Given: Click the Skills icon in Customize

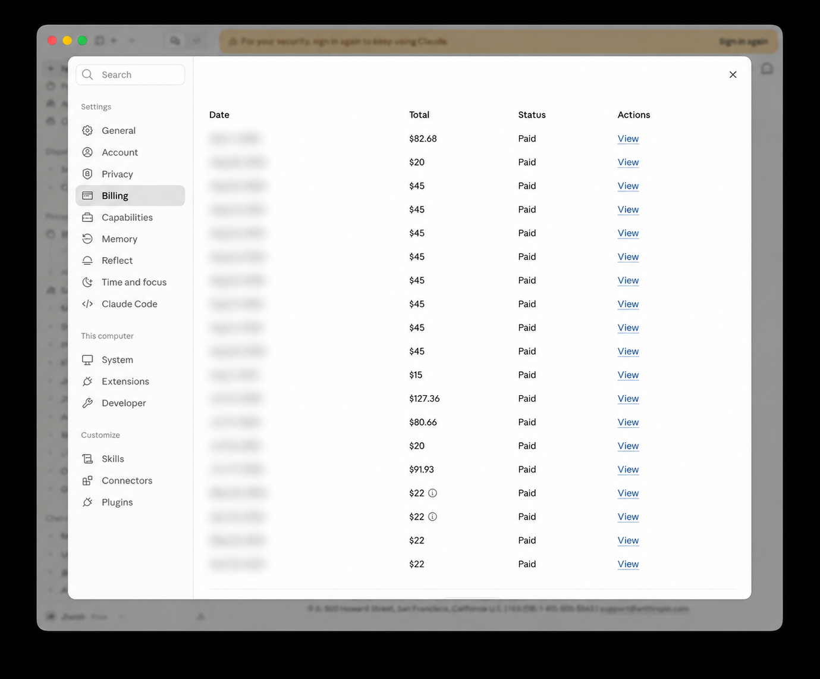Looking at the screenshot, I should point(87,459).
